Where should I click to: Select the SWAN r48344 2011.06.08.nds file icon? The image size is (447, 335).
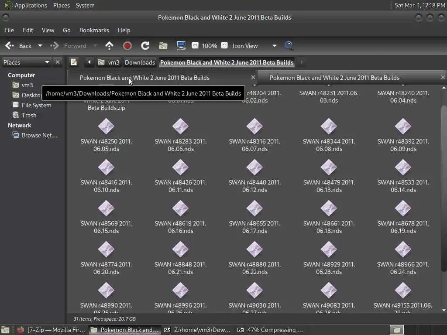(x=329, y=126)
